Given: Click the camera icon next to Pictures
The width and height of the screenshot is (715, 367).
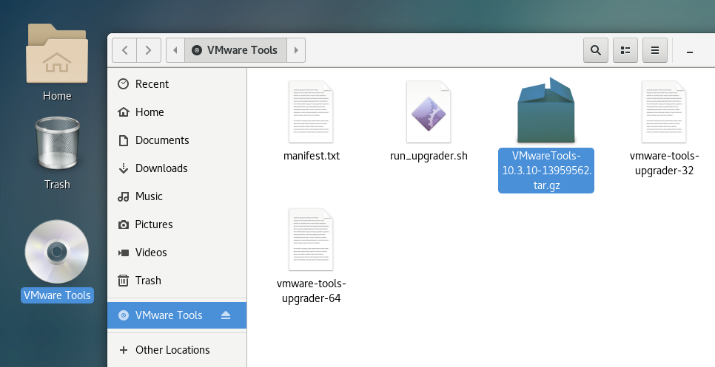Looking at the screenshot, I should pos(123,224).
